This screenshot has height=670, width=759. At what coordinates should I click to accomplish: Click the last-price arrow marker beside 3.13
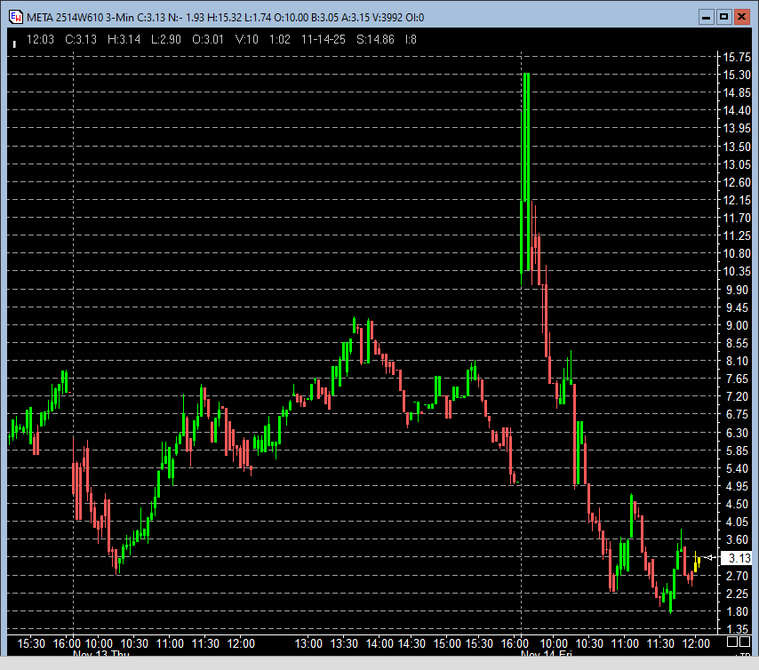click(x=709, y=557)
